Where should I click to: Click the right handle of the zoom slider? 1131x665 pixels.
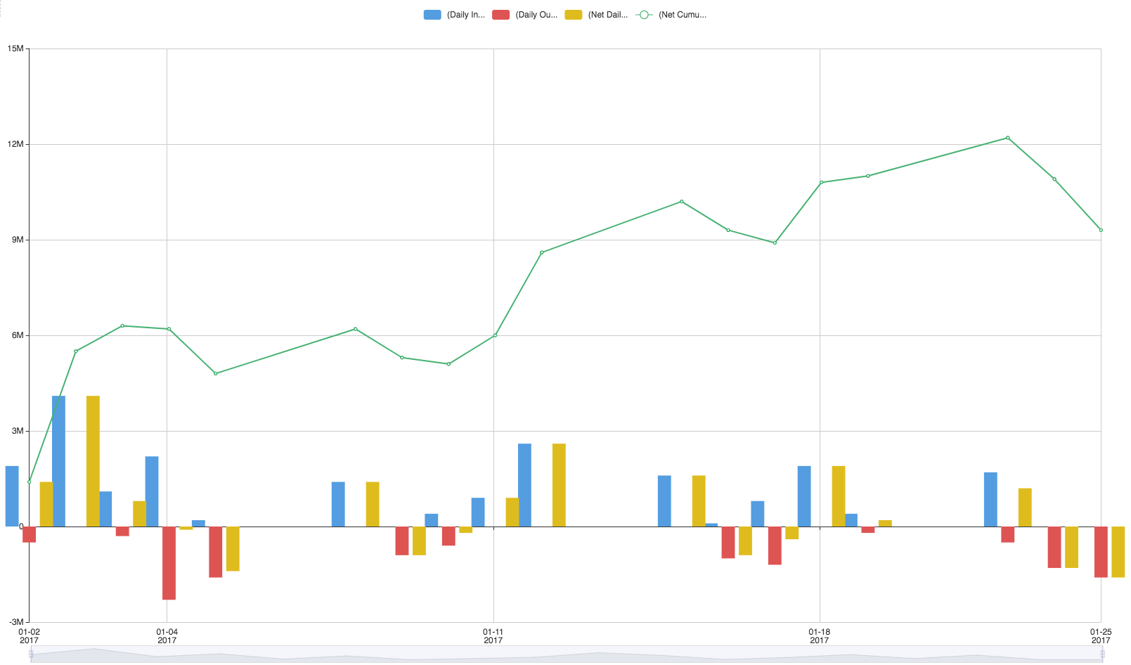pos(1102,654)
